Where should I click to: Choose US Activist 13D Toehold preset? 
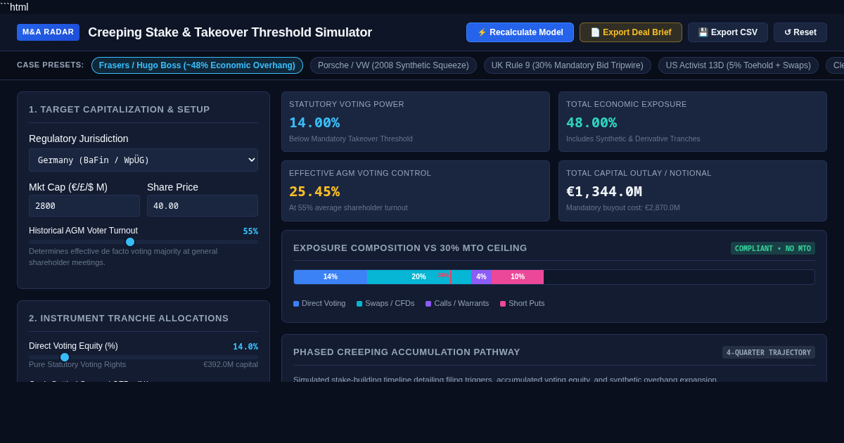[738, 65]
